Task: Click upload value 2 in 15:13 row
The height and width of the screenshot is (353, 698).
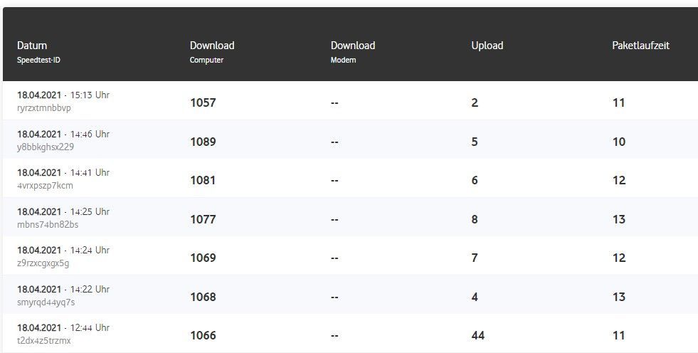Action: pyautogui.click(x=475, y=102)
